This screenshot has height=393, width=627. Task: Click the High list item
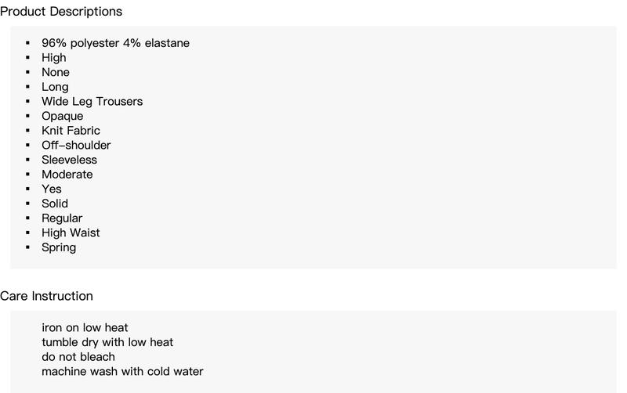54,58
